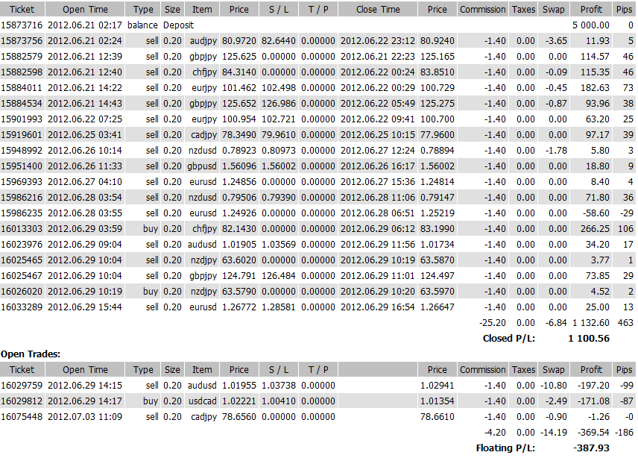638x458 pixels.
Task: Click the Profit header in the top table
Action: (x=591, y=10)
